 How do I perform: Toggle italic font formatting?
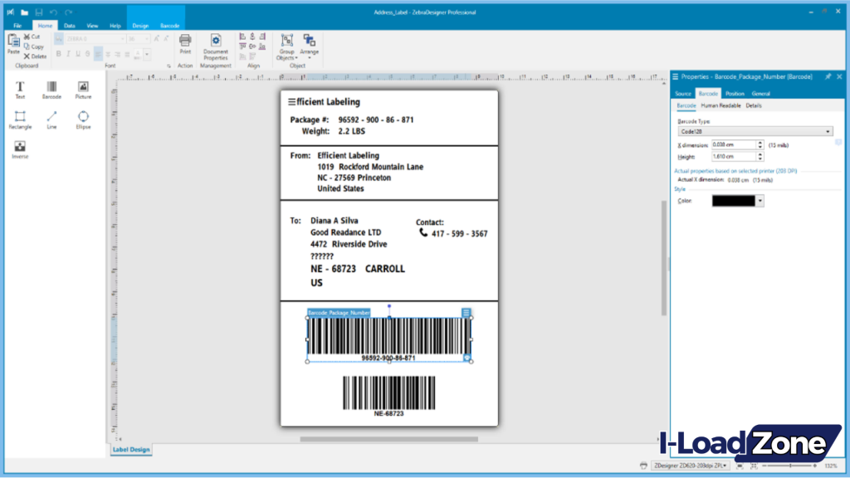[x=68, y=54]
